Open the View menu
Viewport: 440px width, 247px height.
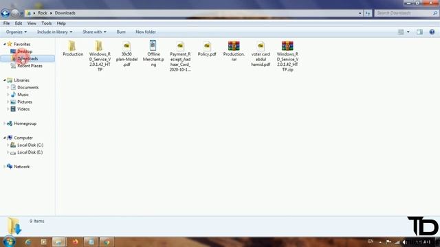click(x=32, y=23)
